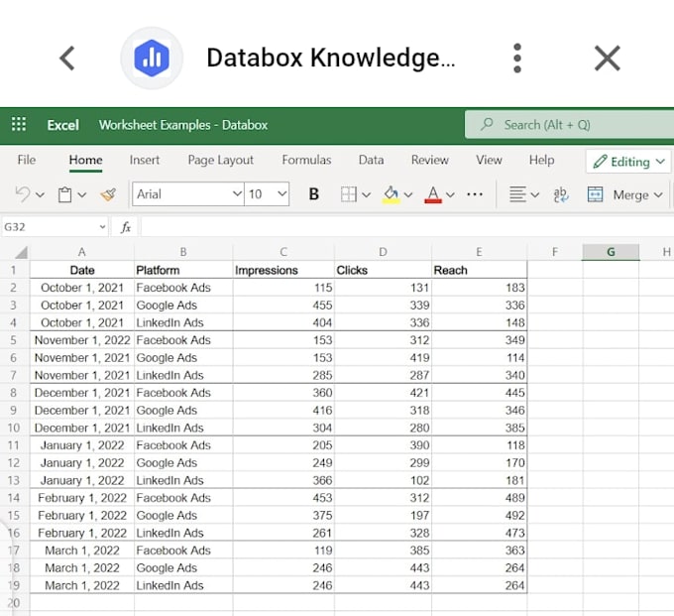The image size is (674, 616).
Task: Toggle Wrap Text
Action: (x=561, y=194)
